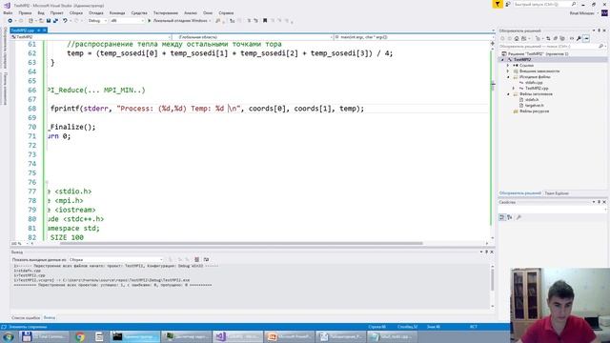Switch to the Список ошибок tab

pyautogui.click(x=26, y=317)
